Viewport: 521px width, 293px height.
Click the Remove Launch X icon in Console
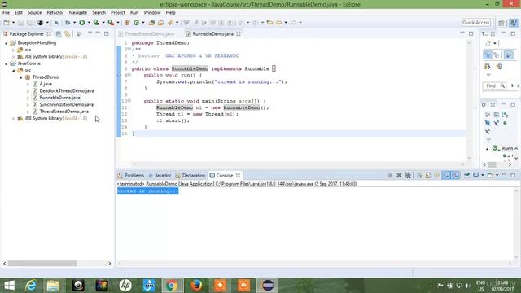click(399, 175)
